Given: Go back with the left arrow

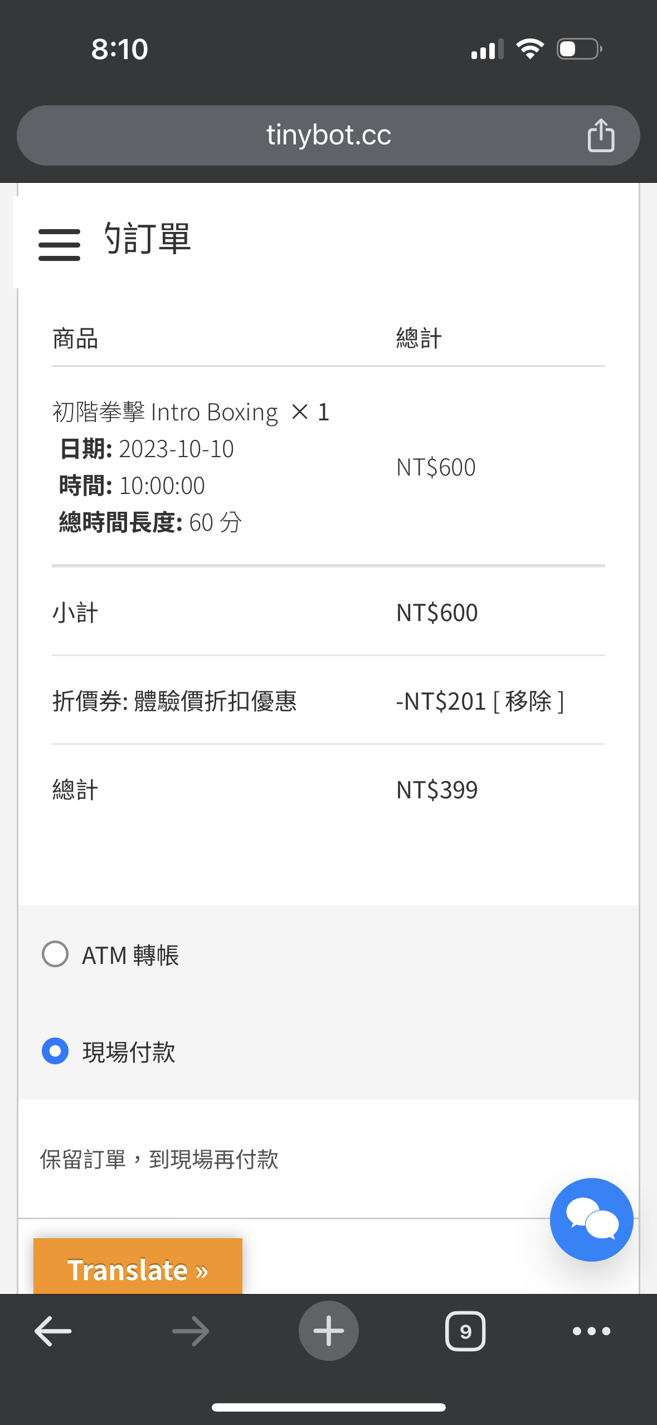Looking at the screenshot, I should 53,1331.
